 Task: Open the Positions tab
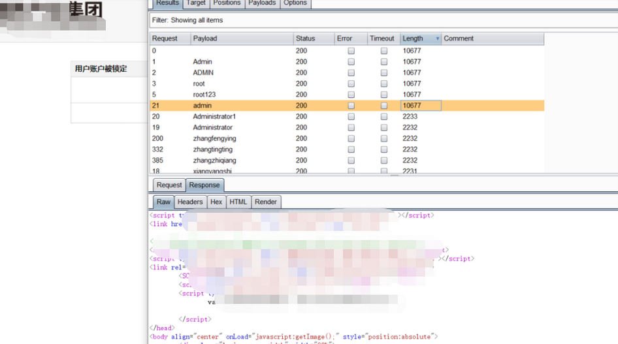point(227,3)
